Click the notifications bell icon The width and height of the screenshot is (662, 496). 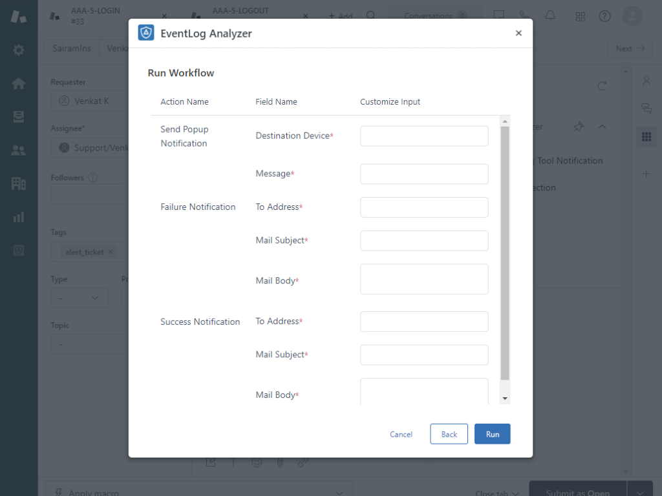550,15
